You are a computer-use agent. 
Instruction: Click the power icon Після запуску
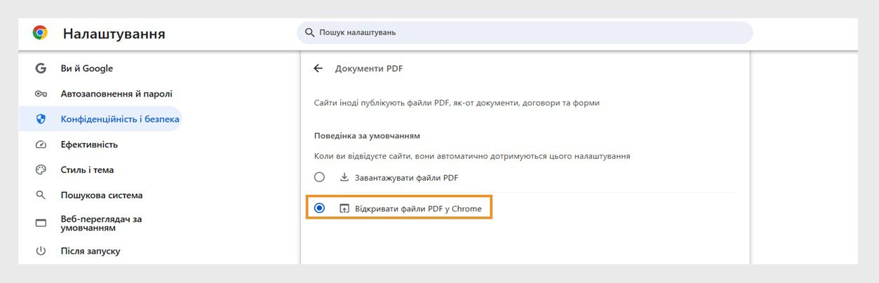pos(41,251)
